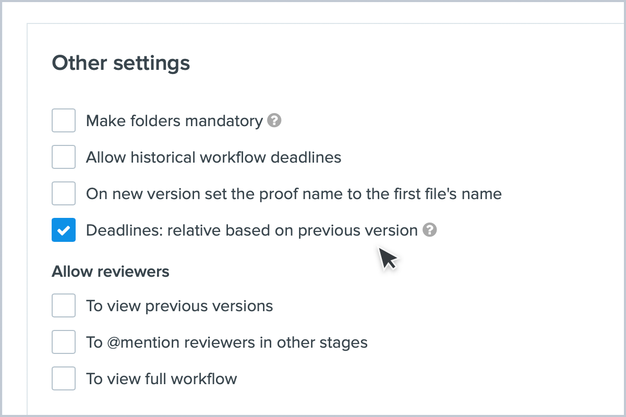
Task: Click the To @mention reviewers in other stages label
Action: (226, 342)
